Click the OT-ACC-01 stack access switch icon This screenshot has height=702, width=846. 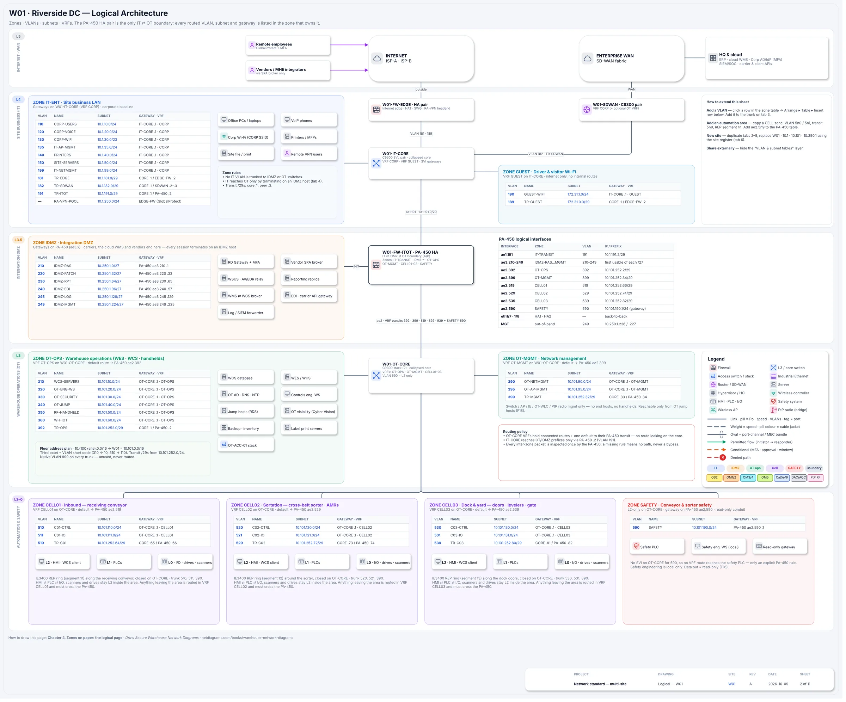pos(224,445)
